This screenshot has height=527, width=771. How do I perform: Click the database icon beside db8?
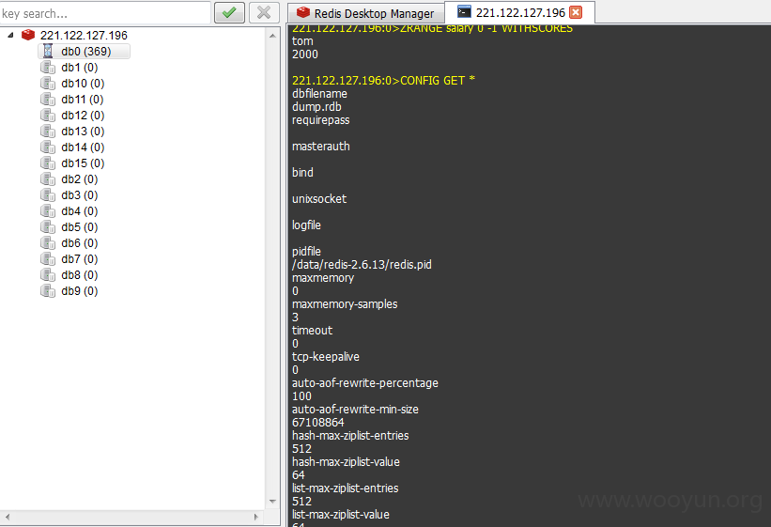pos(48,275)
